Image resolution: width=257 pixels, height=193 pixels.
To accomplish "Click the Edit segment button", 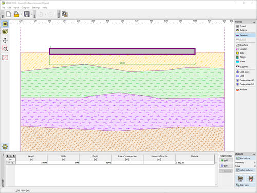I will coord(226,166).
